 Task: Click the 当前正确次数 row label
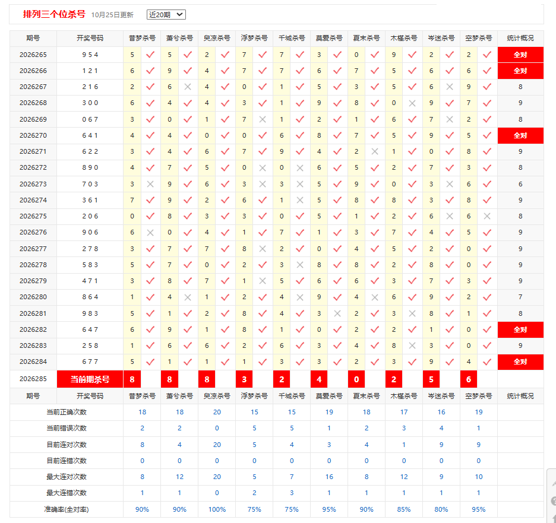pos(67,412)
